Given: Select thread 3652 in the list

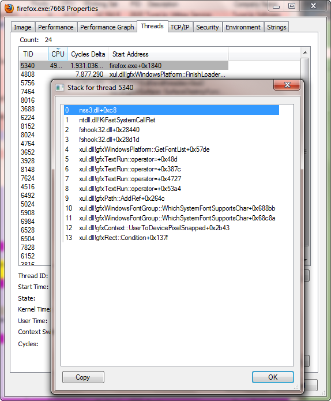Looking at the screenshot, I should [28, 152].
